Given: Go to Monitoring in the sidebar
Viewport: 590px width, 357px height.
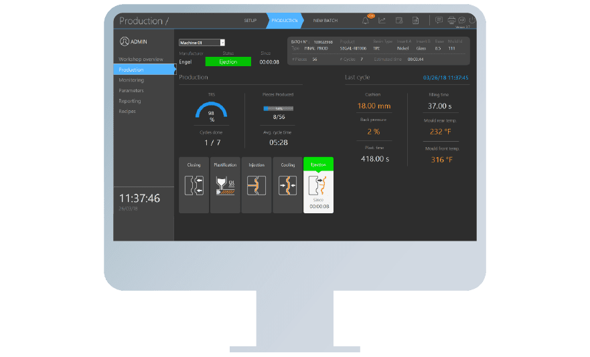Looking at the screenshot, I should [x=131, y=80].
